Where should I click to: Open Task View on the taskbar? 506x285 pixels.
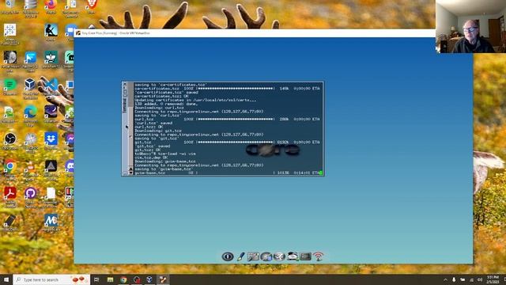pos(96,279)
